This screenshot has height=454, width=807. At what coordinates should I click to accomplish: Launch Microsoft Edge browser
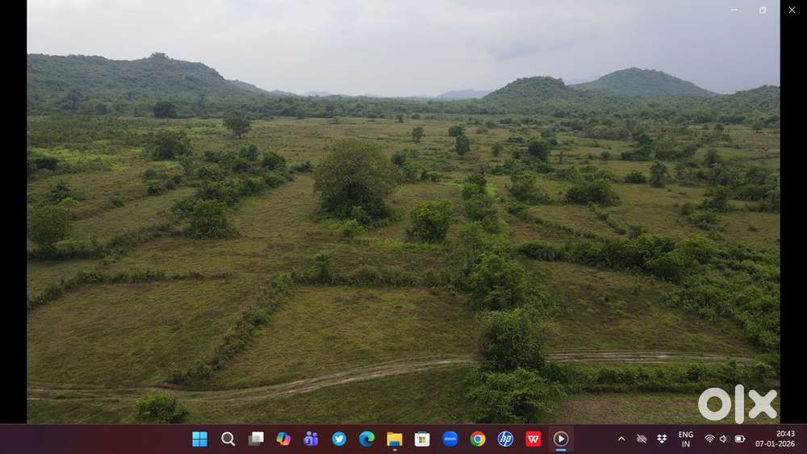tap(366, 439)
